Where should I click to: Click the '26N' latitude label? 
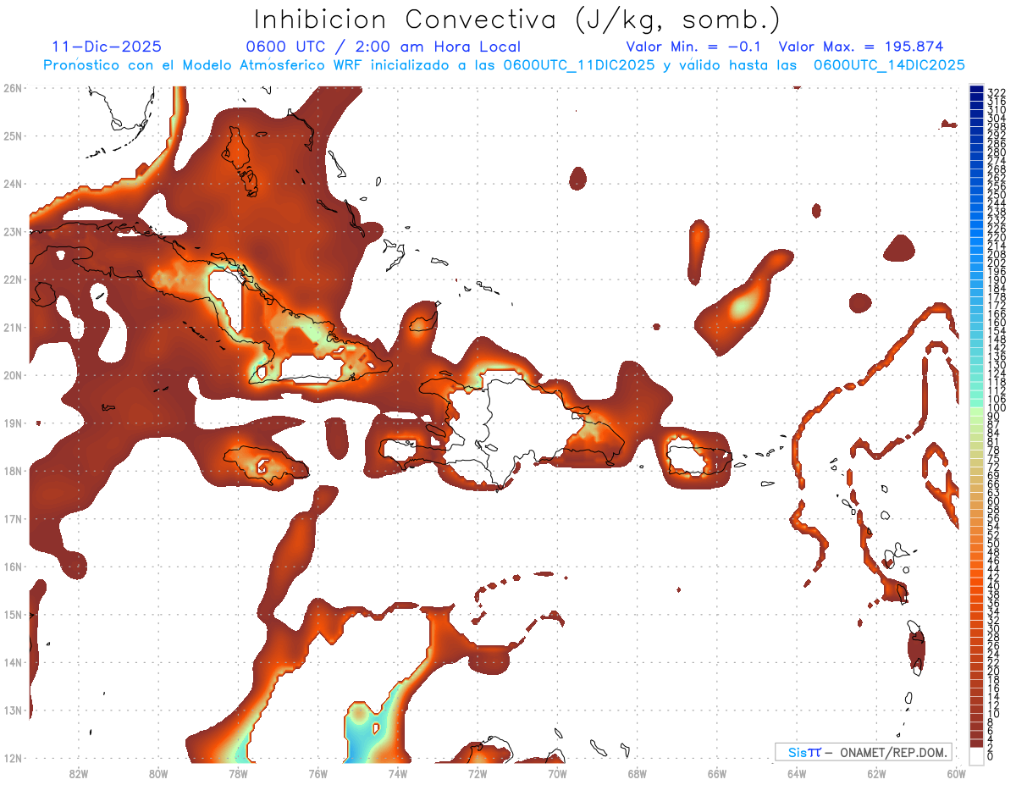[13, 87]
